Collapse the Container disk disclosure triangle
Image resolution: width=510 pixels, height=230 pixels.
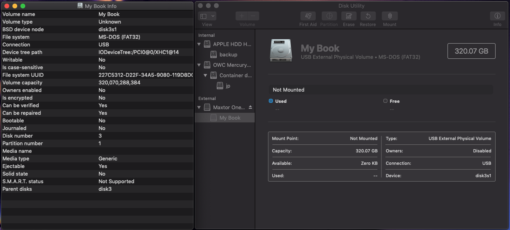click(206, 75)
